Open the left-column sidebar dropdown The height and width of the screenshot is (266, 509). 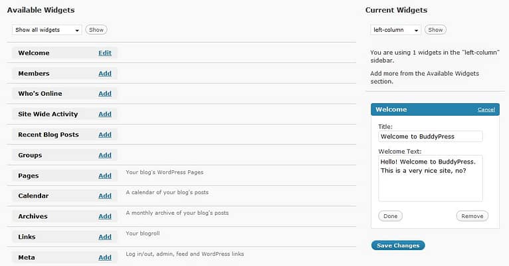tap(395, 30)
